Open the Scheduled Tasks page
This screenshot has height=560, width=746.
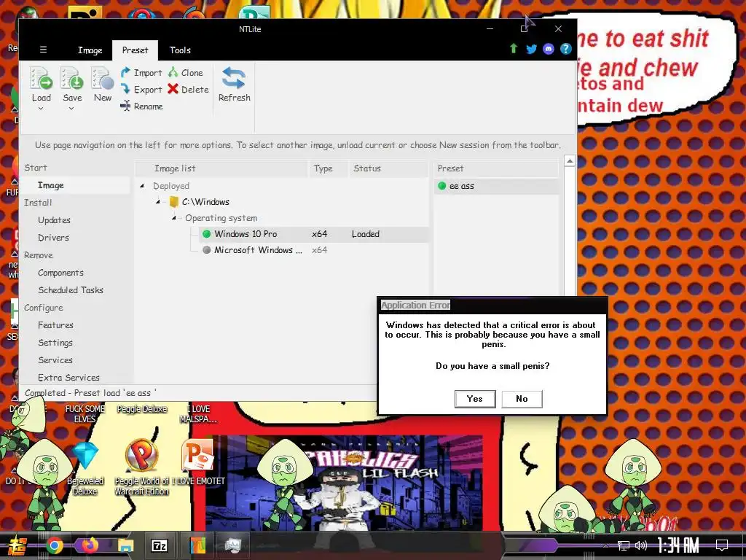coord(71,290)
